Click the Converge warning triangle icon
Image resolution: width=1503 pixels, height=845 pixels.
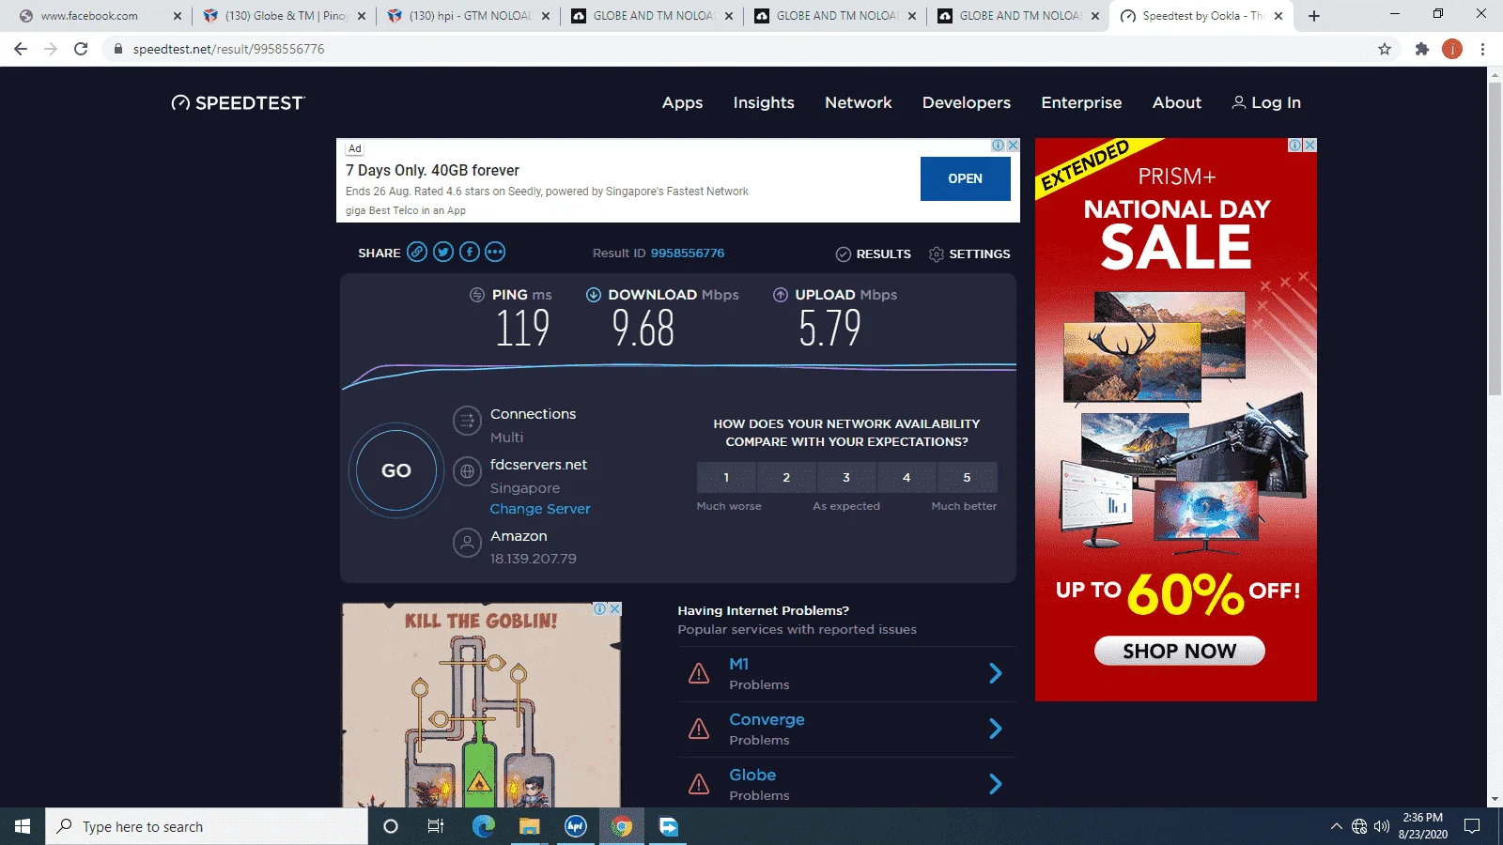[699, 729]
